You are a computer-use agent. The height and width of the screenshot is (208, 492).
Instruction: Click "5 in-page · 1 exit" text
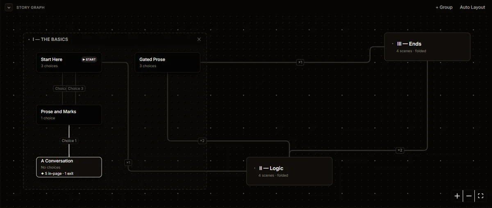pos(59,173)
